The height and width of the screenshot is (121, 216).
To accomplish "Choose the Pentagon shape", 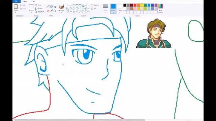I will point(74,8).
